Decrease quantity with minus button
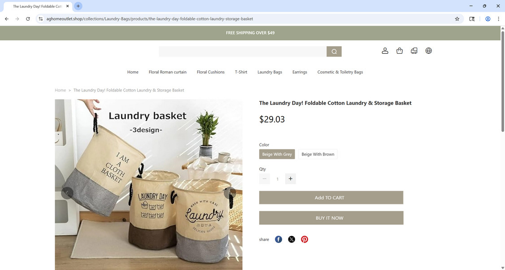This screenshot has height=270, width=505. point(265,179)
